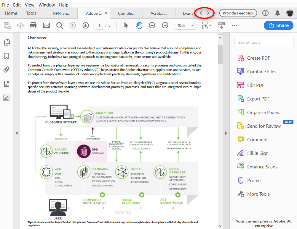Screen dimensions: 297x229
Task: Click the circled tab navigation chevron
Action: pos(204,13)
